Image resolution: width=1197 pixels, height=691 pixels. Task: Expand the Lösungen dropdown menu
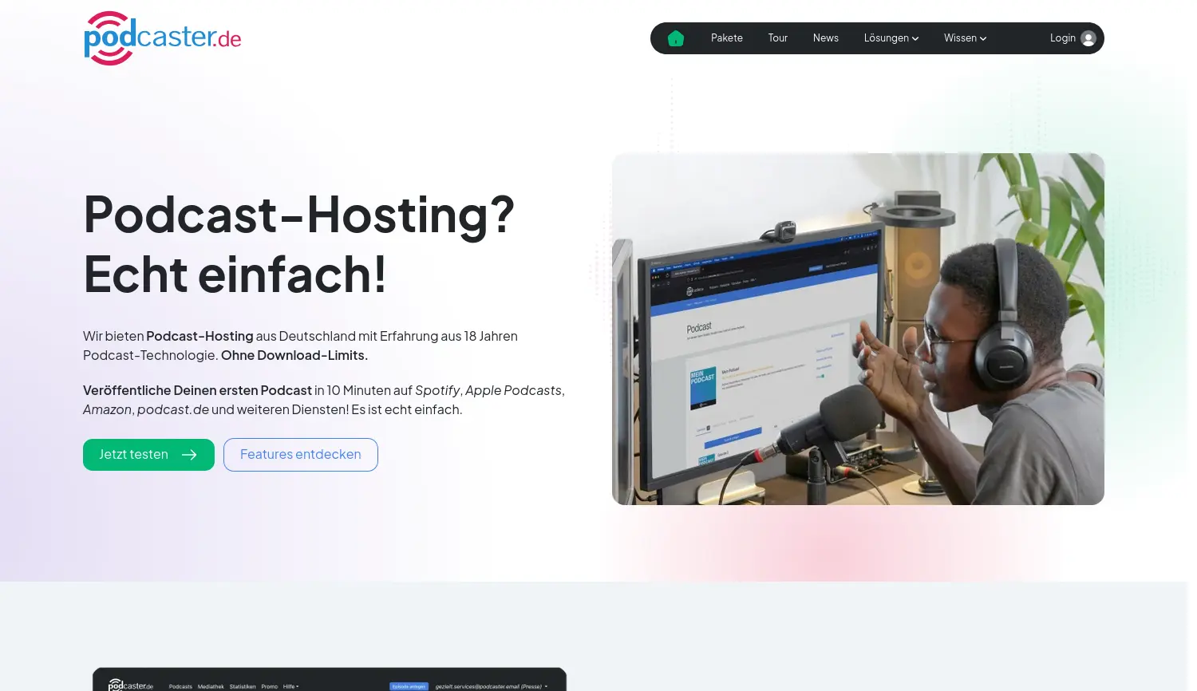pyautogui.click(x=891, y=38)
